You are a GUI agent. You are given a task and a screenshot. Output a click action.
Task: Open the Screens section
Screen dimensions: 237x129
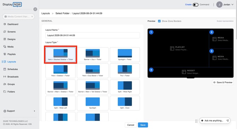[x=11, y=32]
